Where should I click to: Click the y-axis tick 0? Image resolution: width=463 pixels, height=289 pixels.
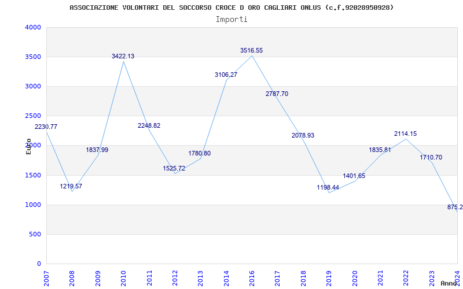[x=39, y=264]
